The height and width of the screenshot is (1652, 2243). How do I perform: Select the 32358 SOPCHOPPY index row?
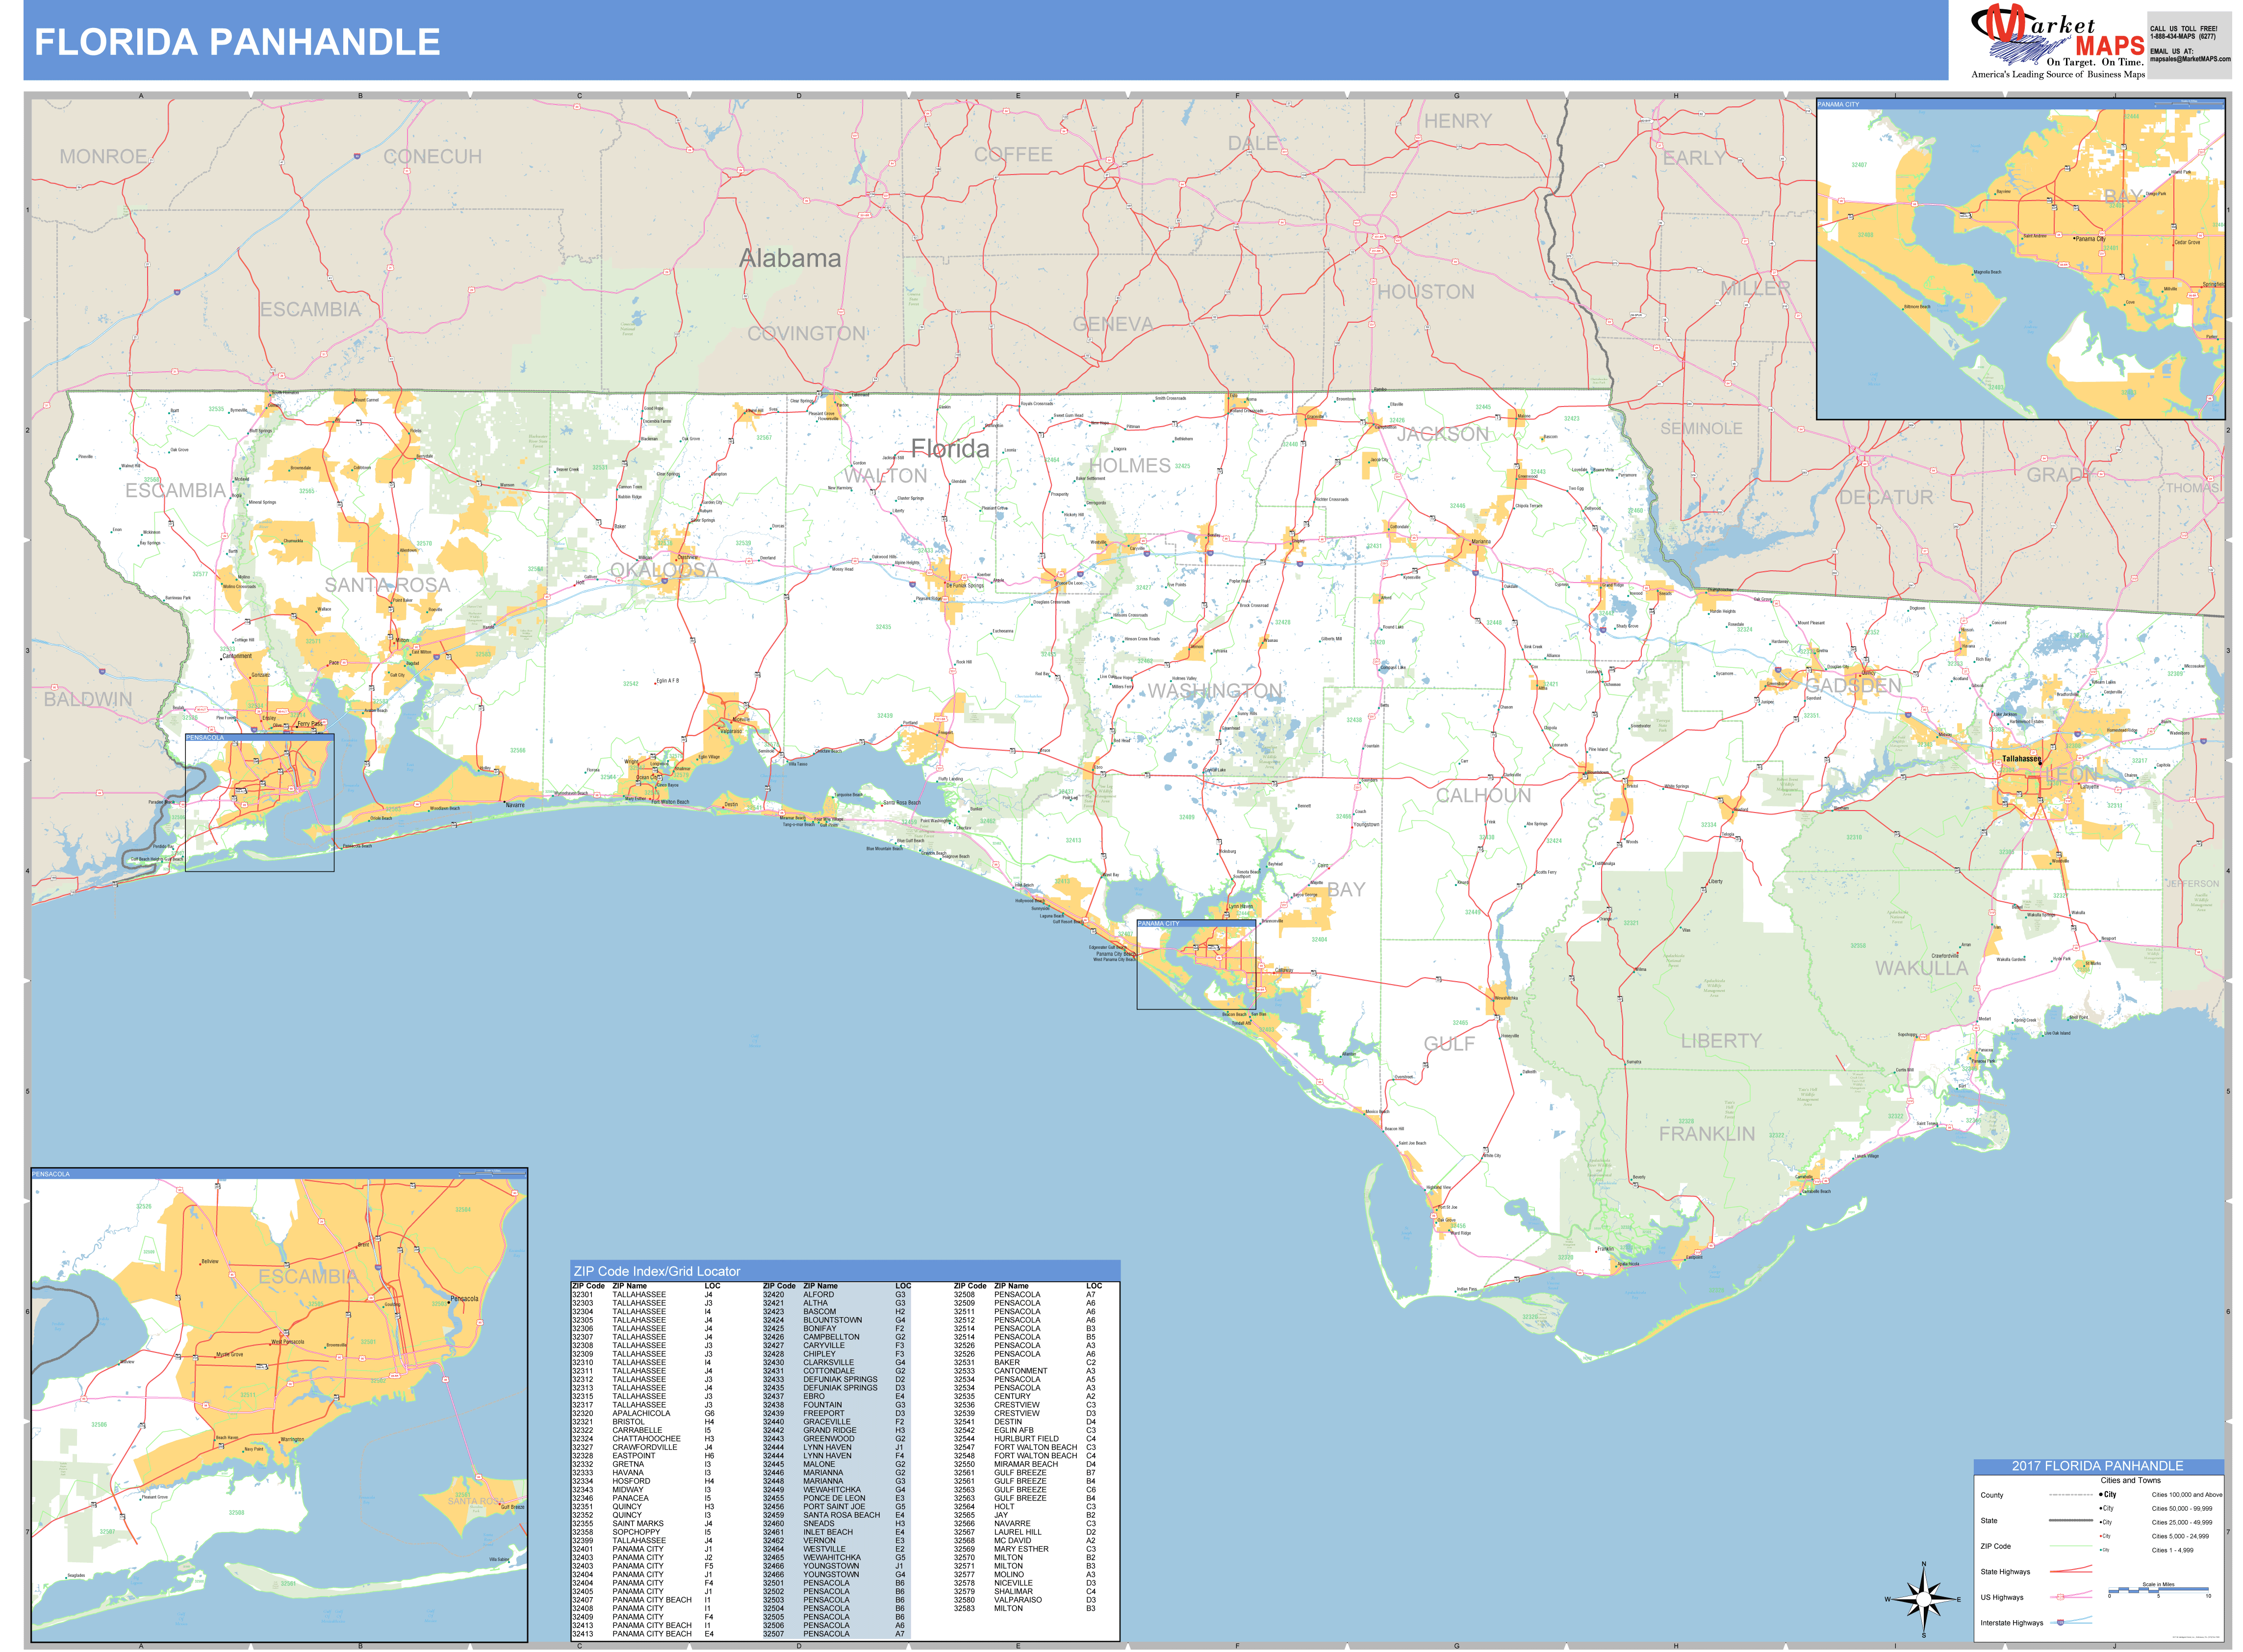(x=643, y=1532)
